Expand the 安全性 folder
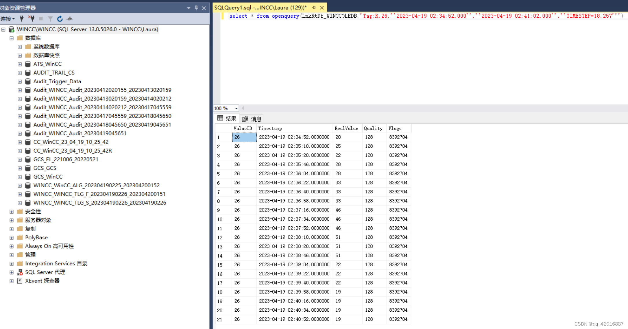This screenshot has width=628, height=329. [12, 211]
